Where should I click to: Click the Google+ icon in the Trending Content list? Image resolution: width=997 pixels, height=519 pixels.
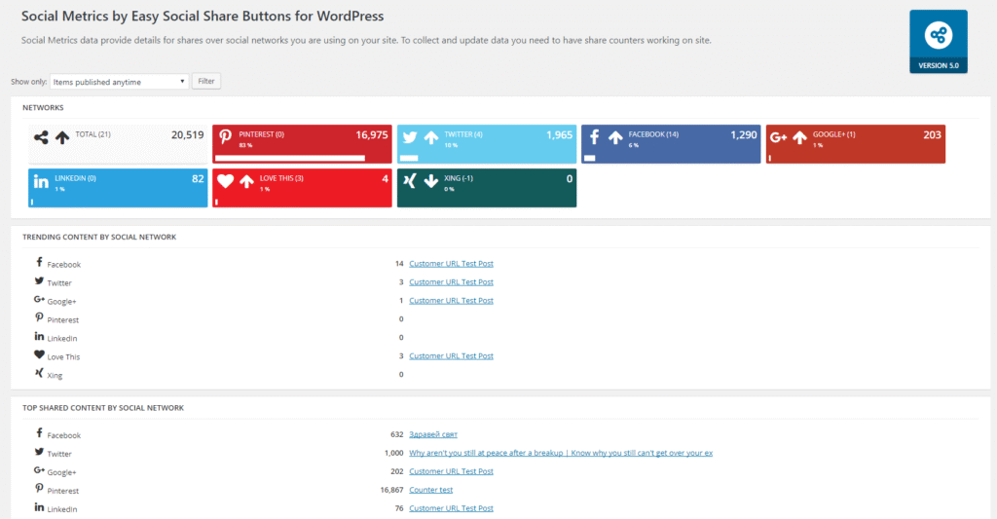pyautogui.click(x=39, y=299)
